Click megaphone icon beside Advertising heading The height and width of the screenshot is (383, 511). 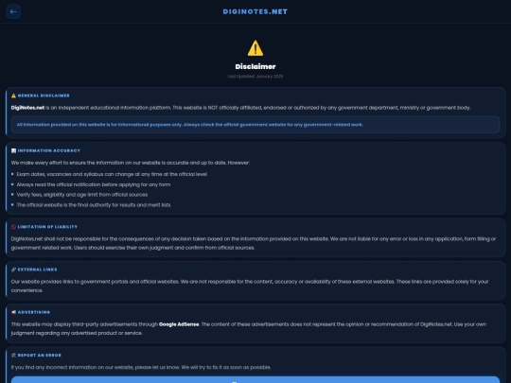[x=13, y=312]
